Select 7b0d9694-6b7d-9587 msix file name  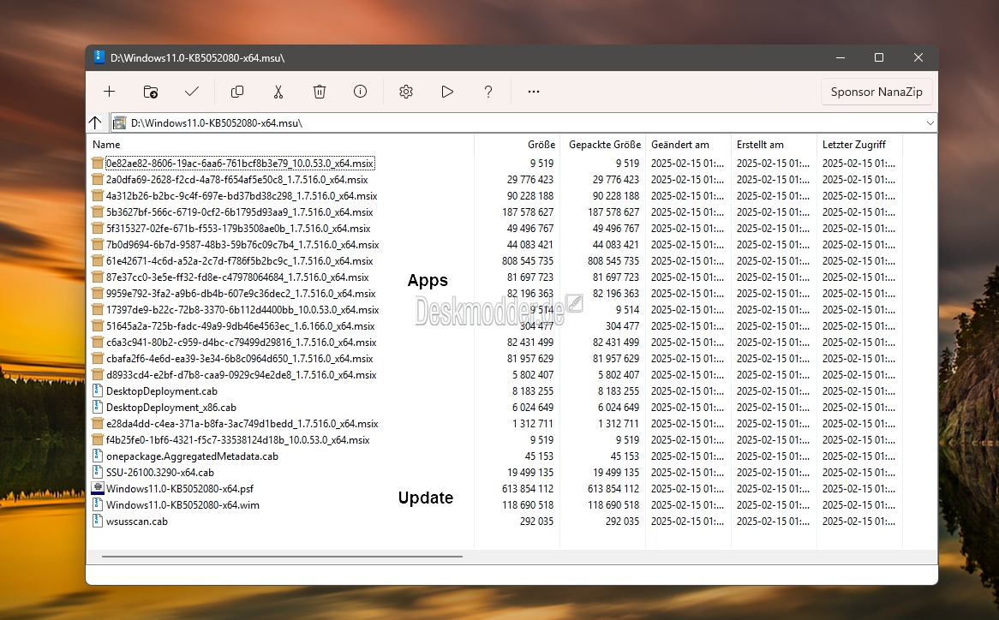[242, 244]
